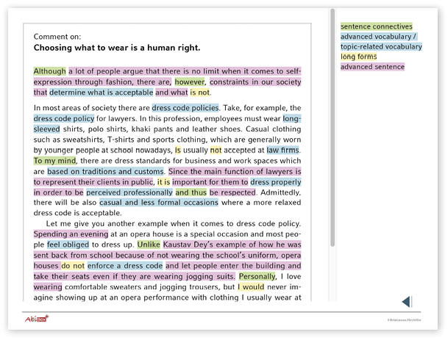This screenshot has height=340, width=448.
Task: Click the highlighted word 'Personally'
Action: click(258, 276)
